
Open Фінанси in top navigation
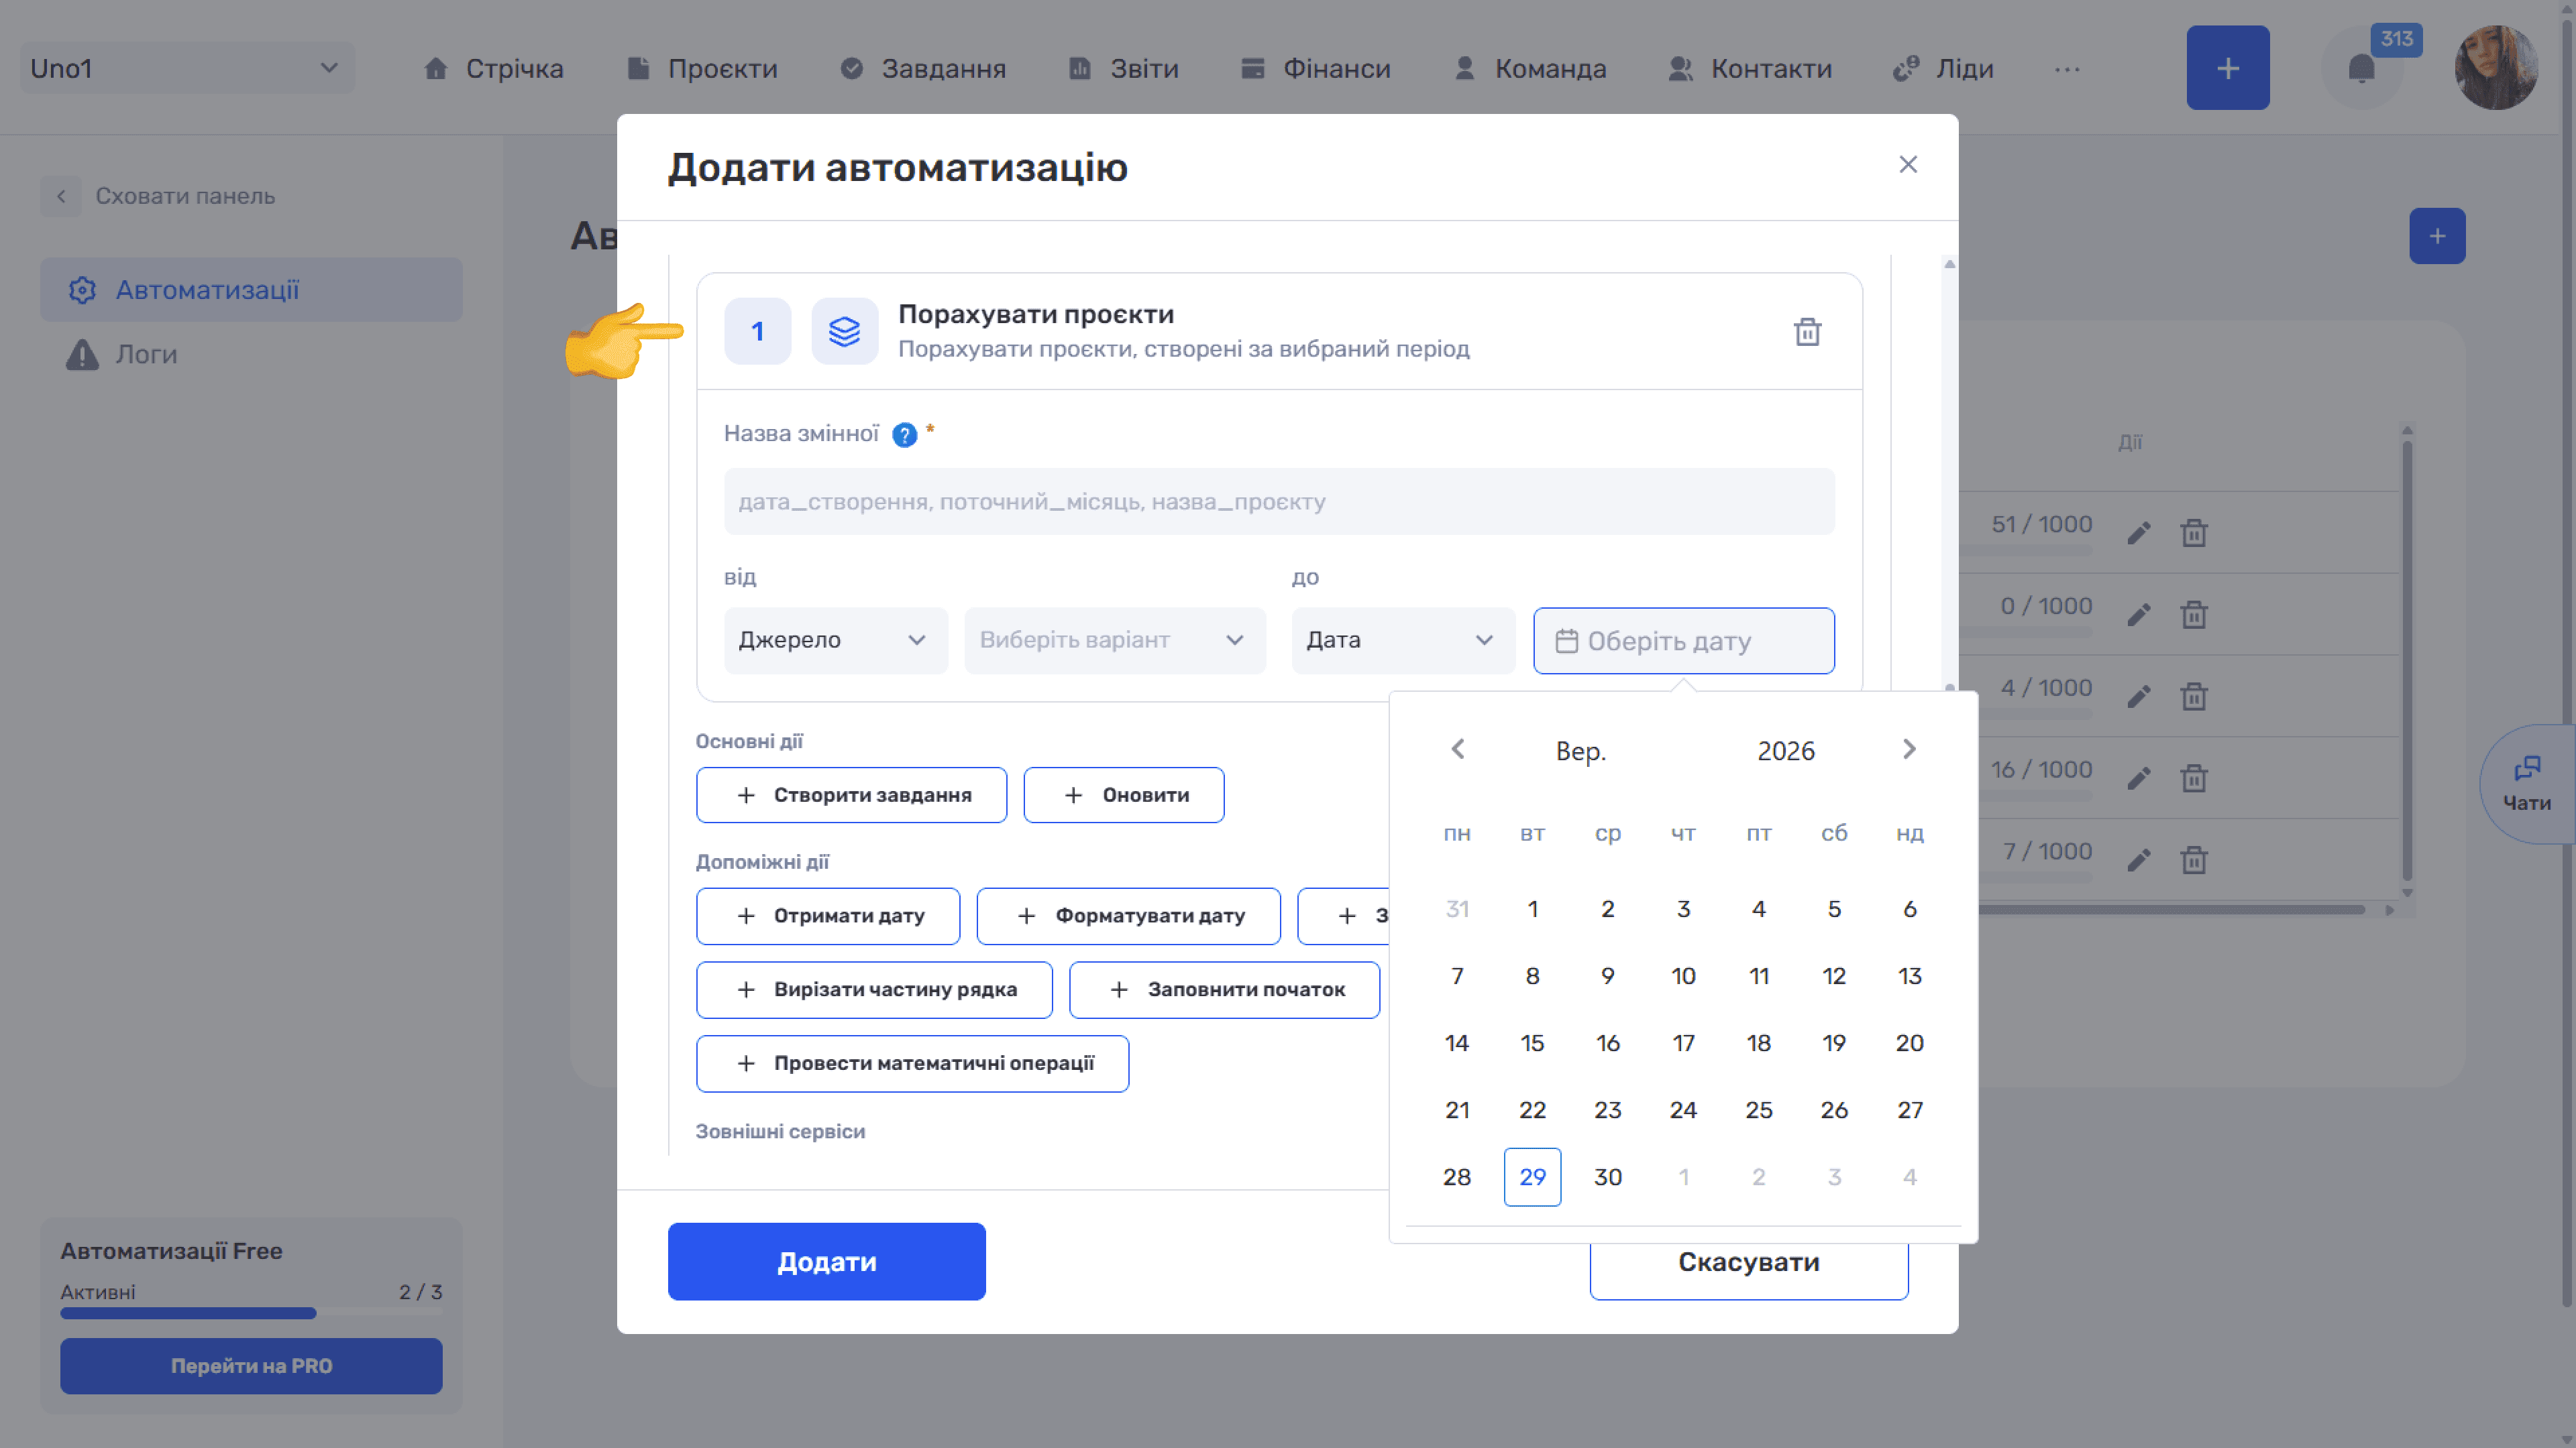pos(1315,69)
